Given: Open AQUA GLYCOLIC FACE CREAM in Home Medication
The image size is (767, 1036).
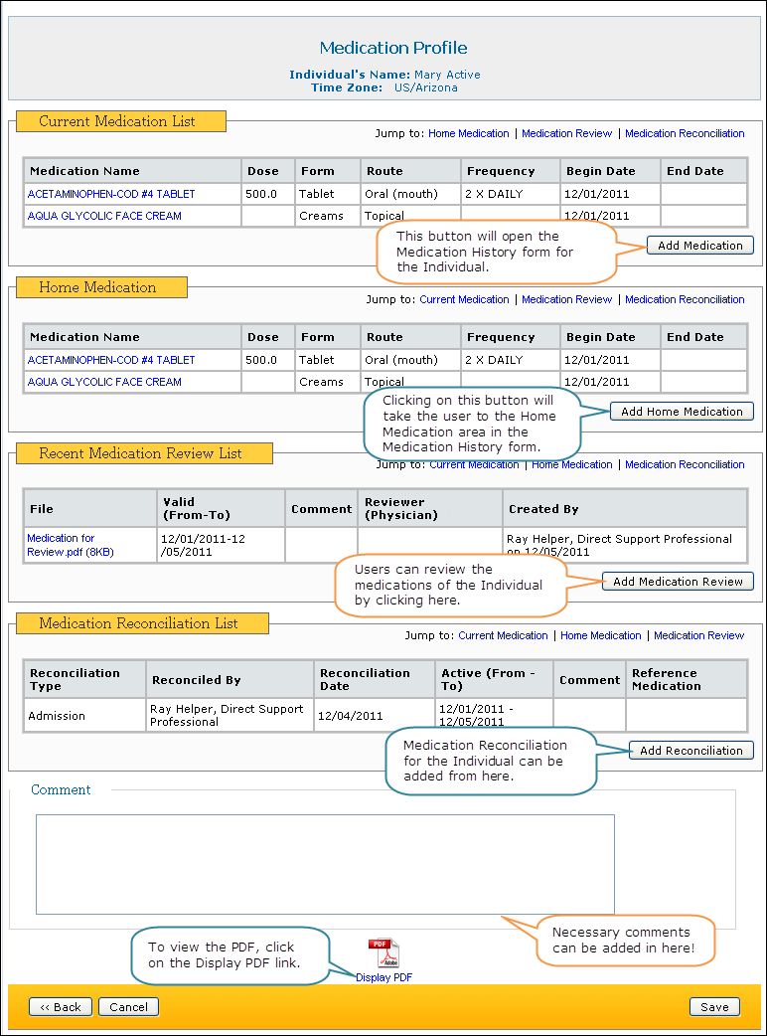Looking at the screenshot, I should pyautogui.click(x=104, y=381).
